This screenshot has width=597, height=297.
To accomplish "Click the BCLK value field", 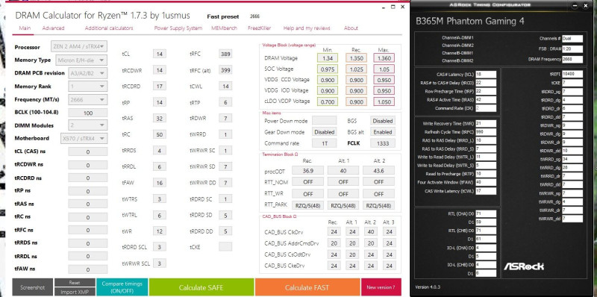I will (88, 113).
